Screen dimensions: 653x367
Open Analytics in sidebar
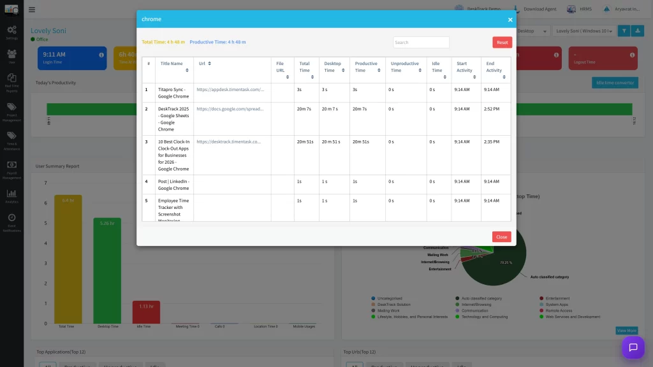tap(11, 196)
